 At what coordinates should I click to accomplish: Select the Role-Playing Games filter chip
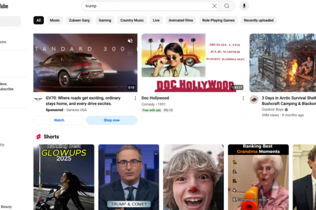coord(218,20)
